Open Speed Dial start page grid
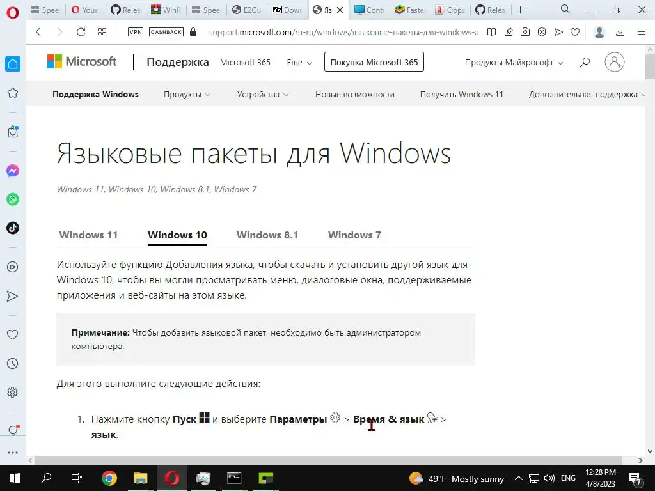655x491 pixels. point(102,32)
